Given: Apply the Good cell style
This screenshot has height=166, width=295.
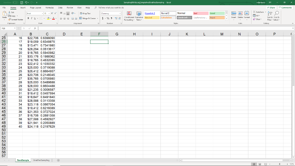Looking at the screenshot, I should 217,13.
